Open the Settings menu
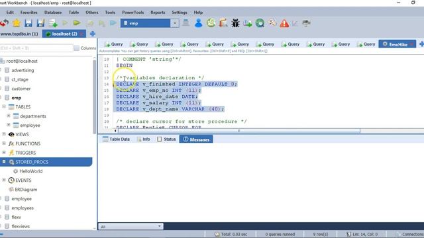Viewport: 424px width, 238px height. pos(180,13)
